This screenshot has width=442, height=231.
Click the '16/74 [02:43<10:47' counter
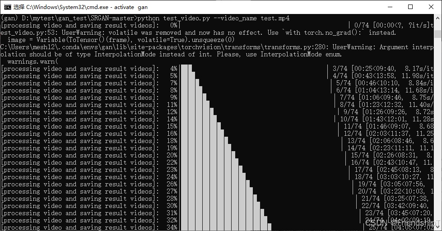coord(384,162)
